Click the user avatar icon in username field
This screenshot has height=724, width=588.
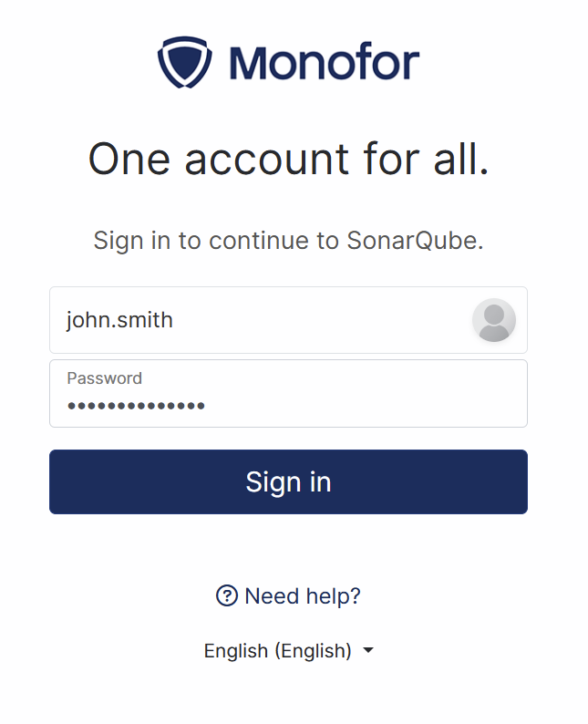tap(494, 320)
